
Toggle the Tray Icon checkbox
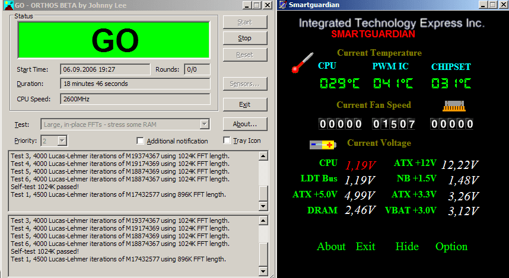(227, 140)
